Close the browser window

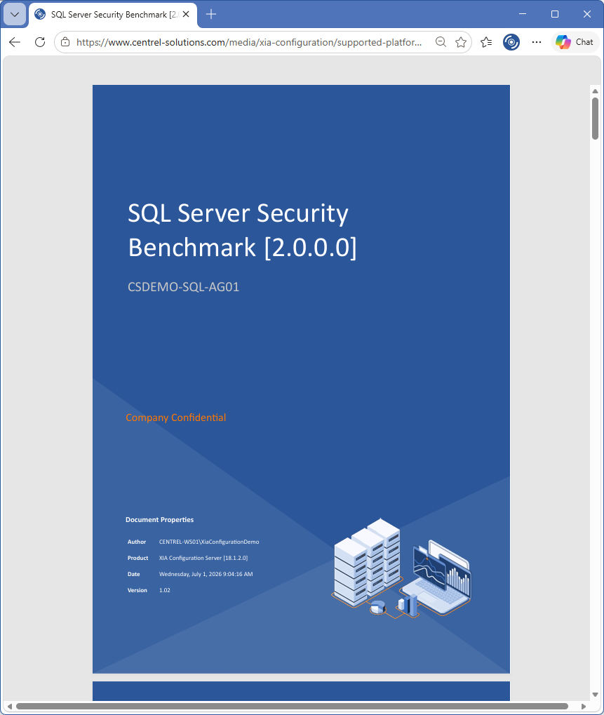coord(587,14)
